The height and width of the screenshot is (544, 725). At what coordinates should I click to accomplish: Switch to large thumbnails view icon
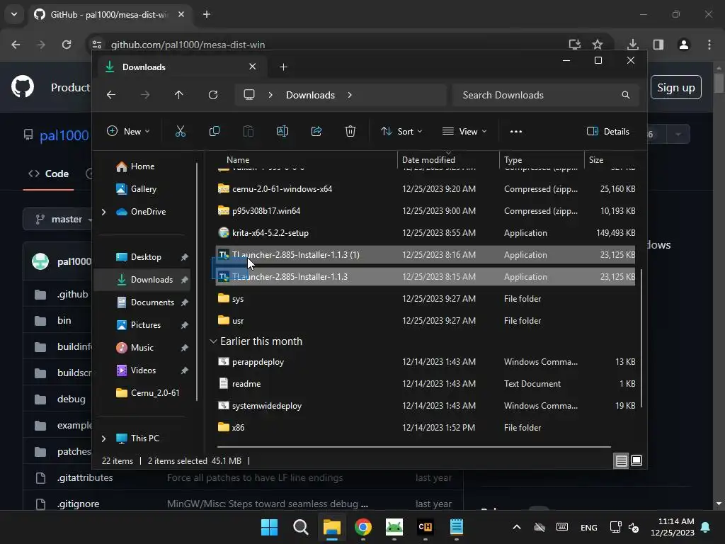pos(636,460)
